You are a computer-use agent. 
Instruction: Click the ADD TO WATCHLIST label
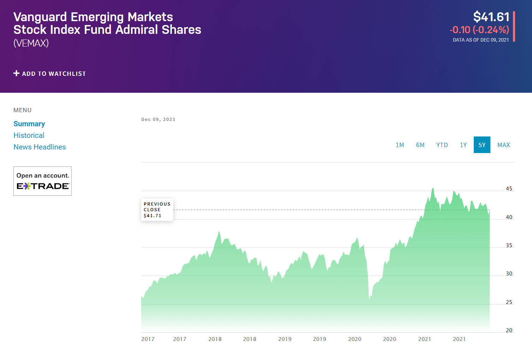tap(54, 74)
